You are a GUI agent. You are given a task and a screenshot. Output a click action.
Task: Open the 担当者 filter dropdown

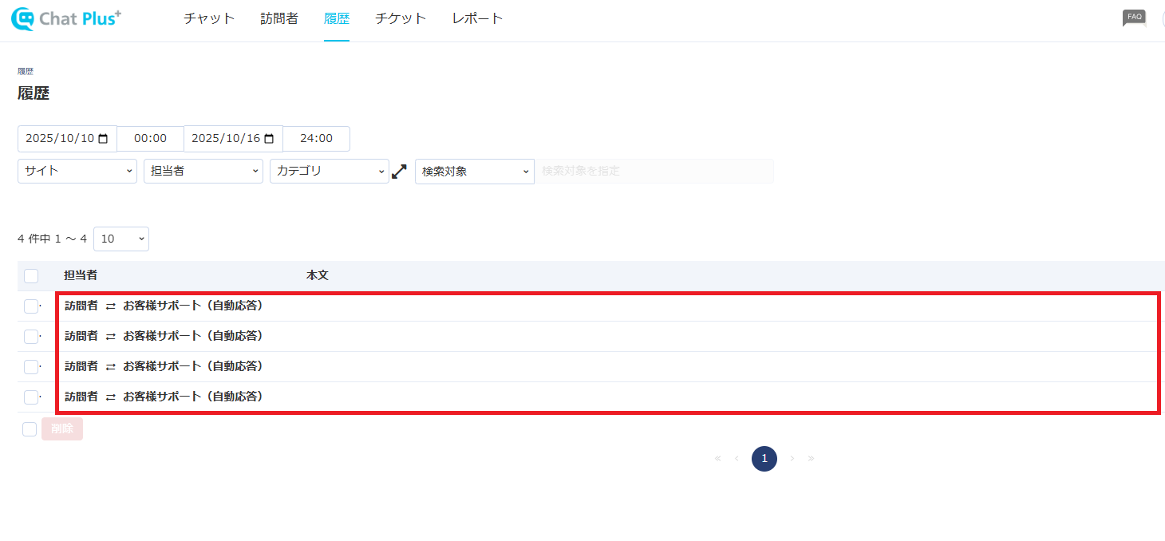(x=203, y=172)
